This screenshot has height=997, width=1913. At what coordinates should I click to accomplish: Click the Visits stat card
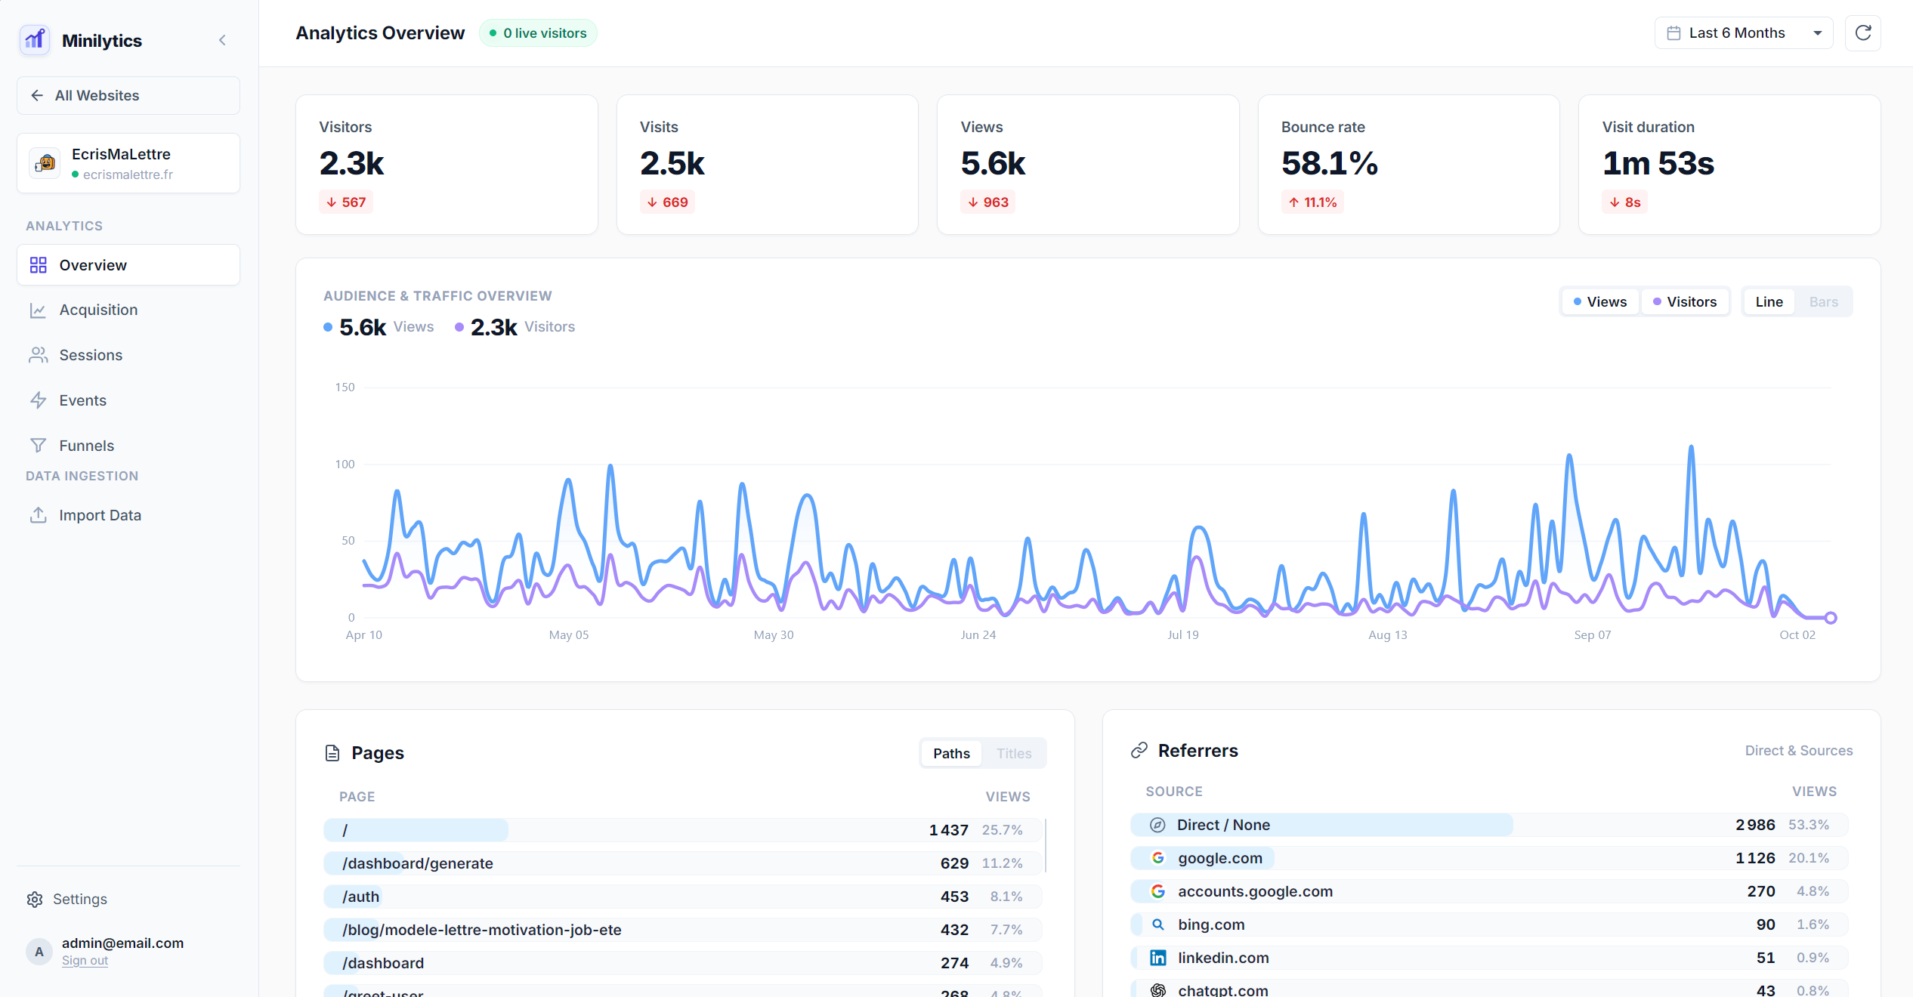[x=768, y=165]
